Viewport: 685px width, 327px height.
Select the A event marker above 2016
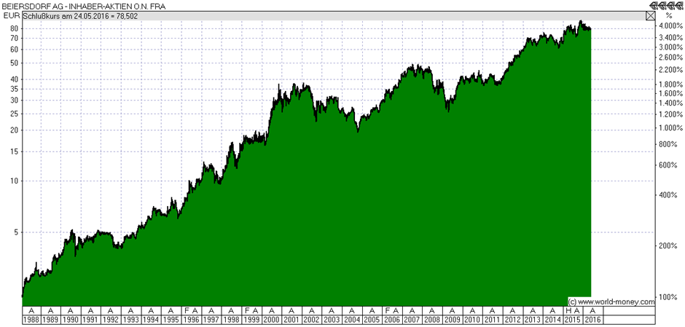coord(593,310)
